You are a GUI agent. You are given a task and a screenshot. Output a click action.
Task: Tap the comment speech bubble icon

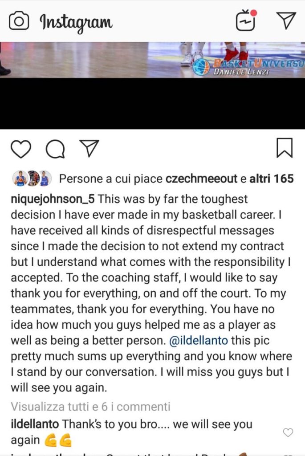click(55, 149)
